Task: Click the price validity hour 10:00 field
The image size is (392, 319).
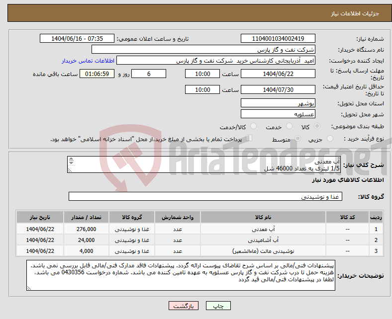Action: click(x=202, y=89)
